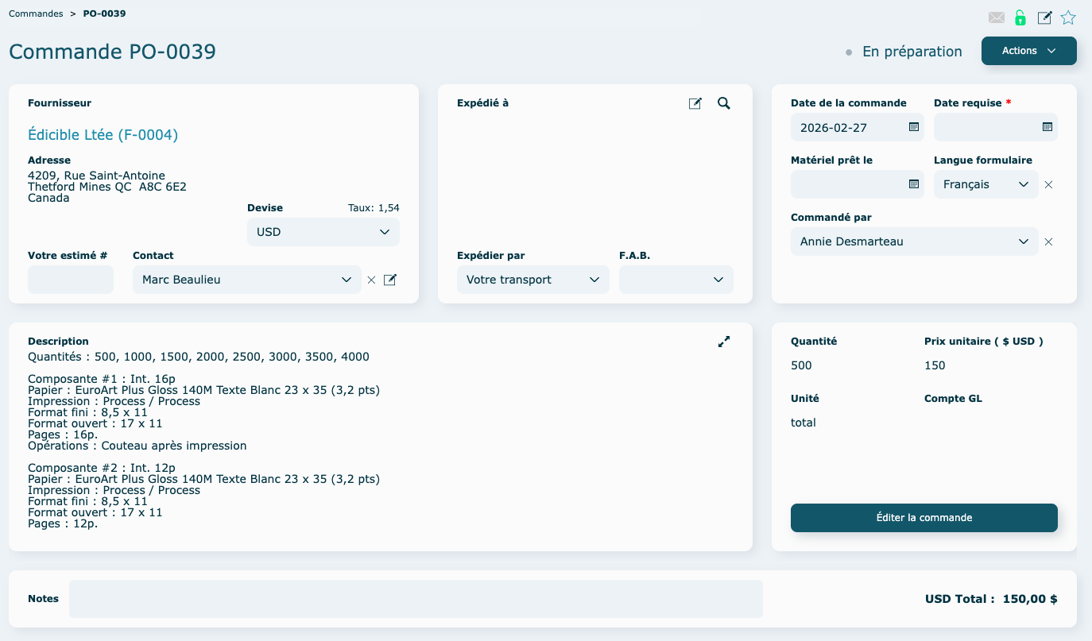Go to Commandes in the breadcrumb
The image size is (1092, 641).
tap(36, 14)
